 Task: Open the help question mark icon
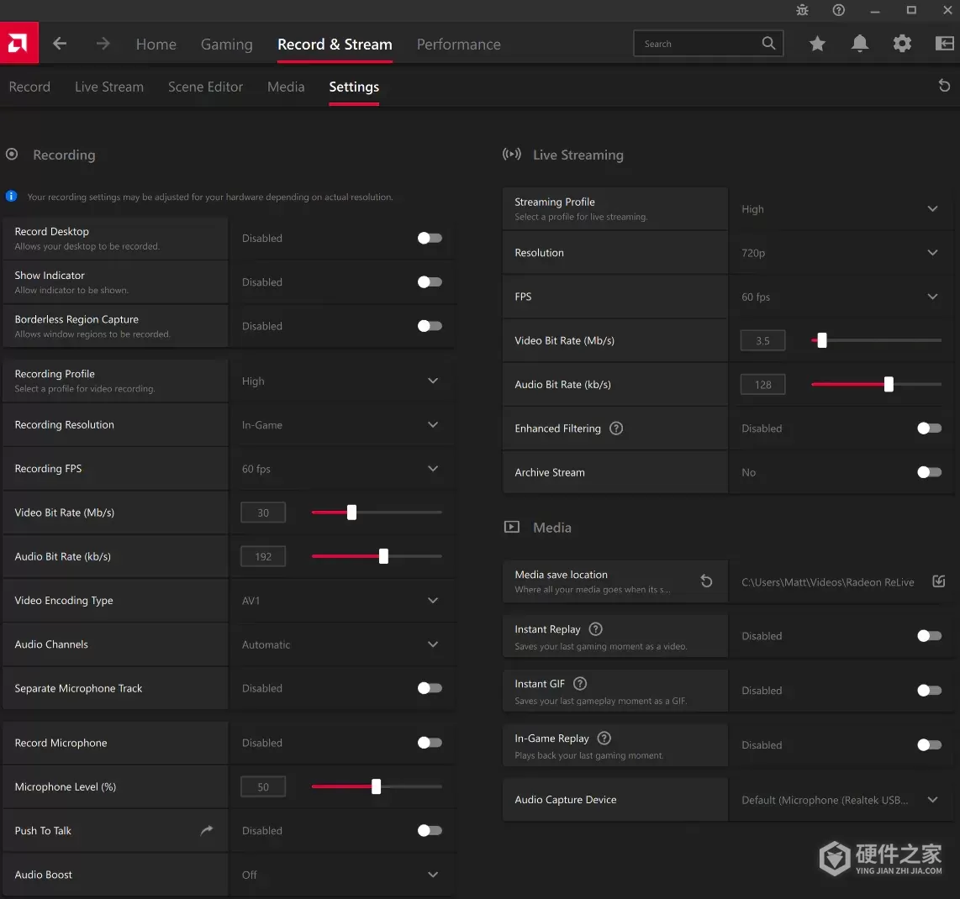pyautogui.click(x=839, y=10)
